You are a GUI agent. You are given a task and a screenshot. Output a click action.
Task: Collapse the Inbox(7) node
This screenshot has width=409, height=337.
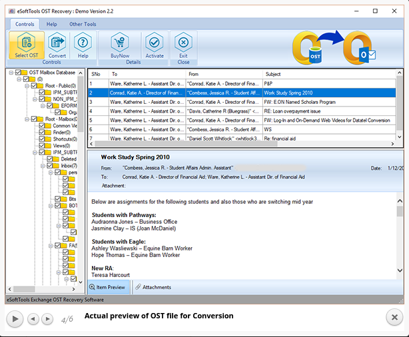(x=43, y=166)
